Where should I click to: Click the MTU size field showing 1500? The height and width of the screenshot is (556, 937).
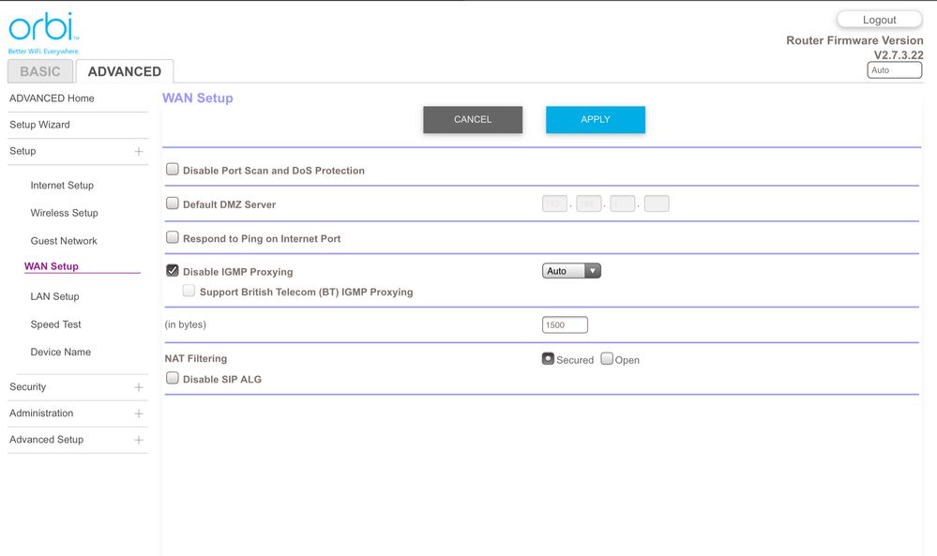point(565,325)
